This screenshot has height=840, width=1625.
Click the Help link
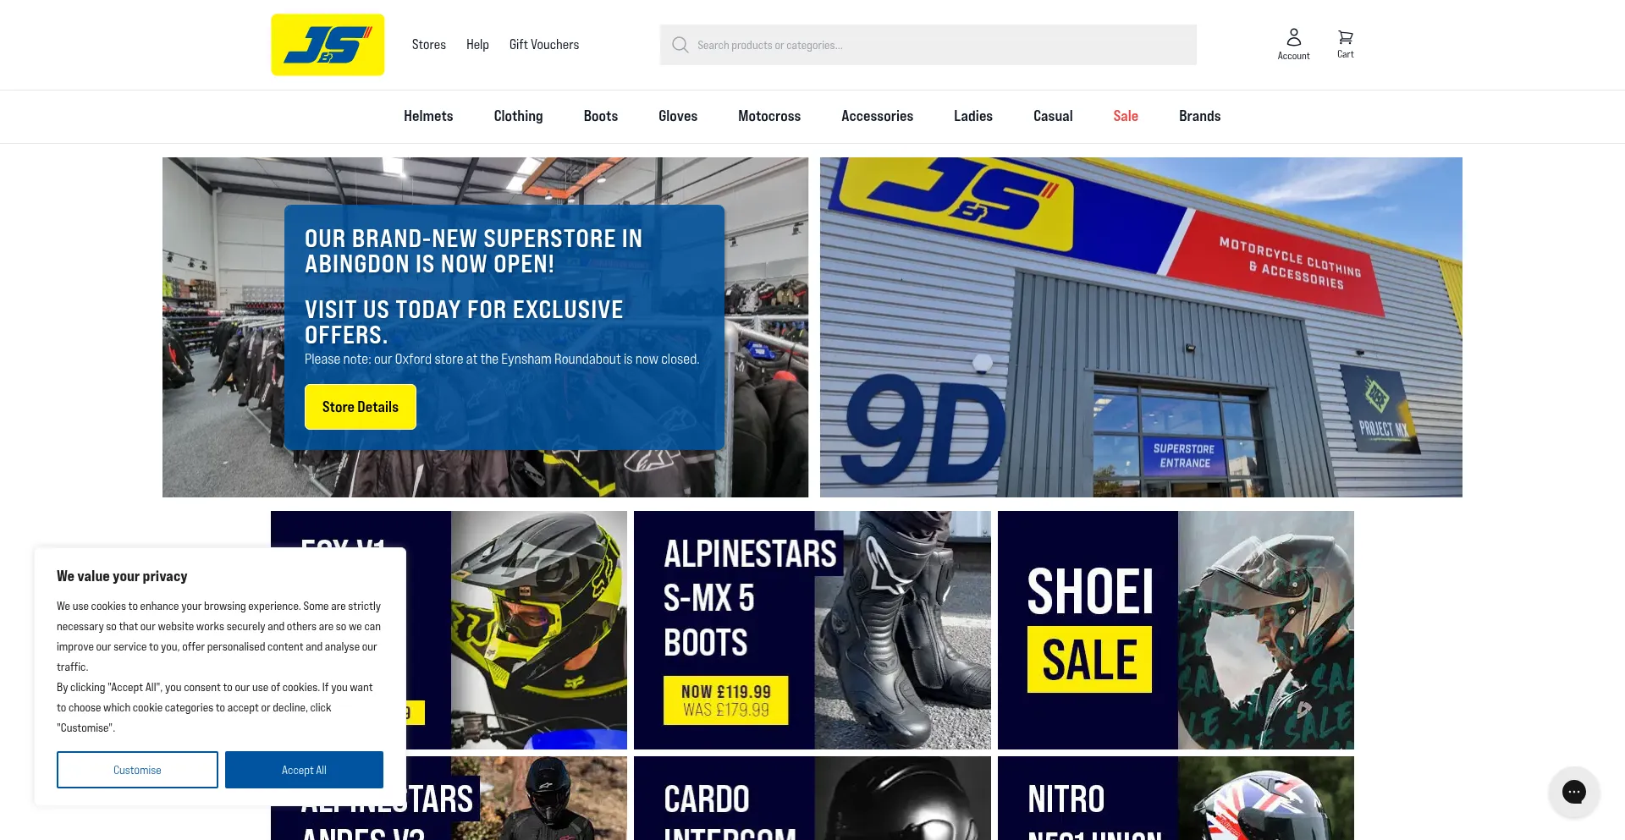pos(477,45)
